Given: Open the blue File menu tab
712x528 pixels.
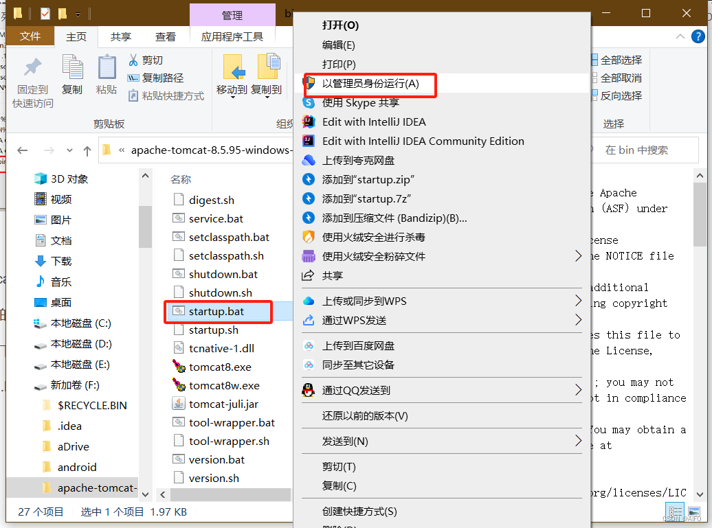Looking at the screenshot, I should [30, 36].
